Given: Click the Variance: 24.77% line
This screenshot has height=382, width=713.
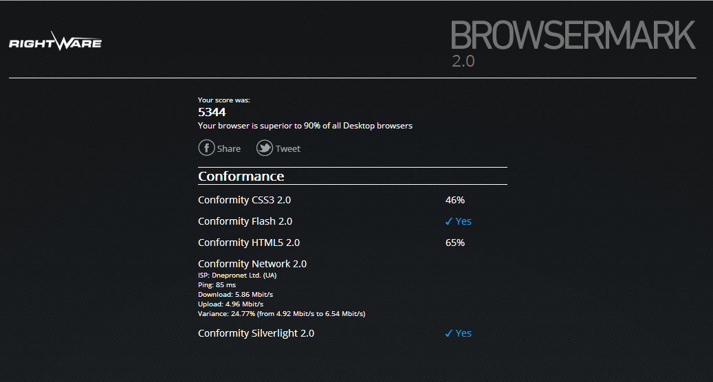Looking at the screenshot, I should tap(281, 313).
